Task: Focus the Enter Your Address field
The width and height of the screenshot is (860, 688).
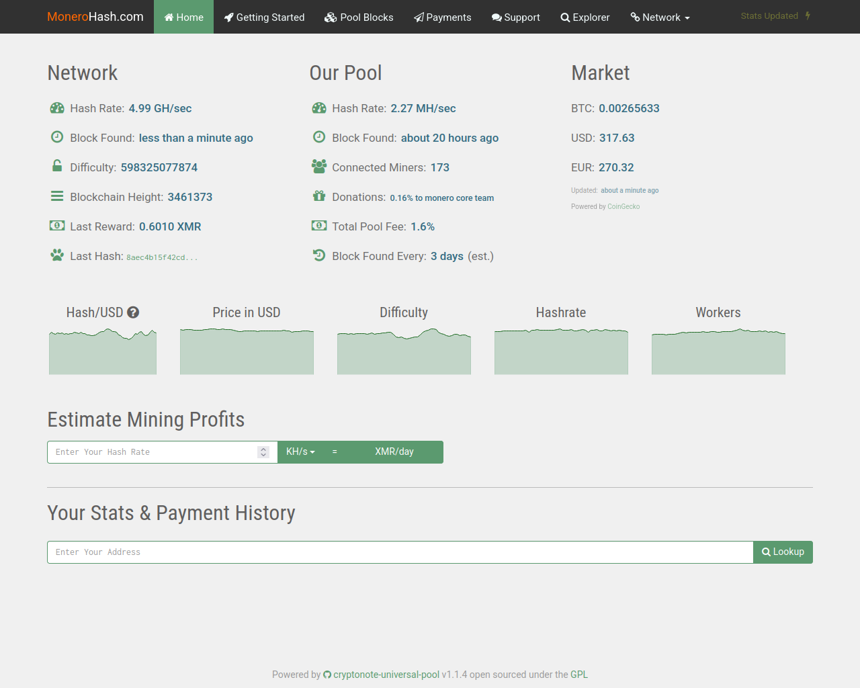Action: (400, 552)
